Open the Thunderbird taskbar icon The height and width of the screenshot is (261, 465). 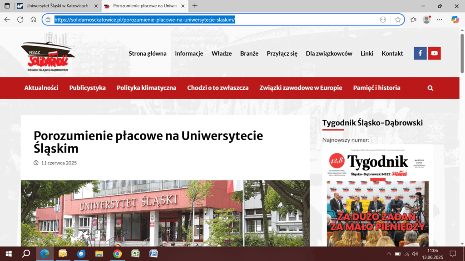(81, 254)
